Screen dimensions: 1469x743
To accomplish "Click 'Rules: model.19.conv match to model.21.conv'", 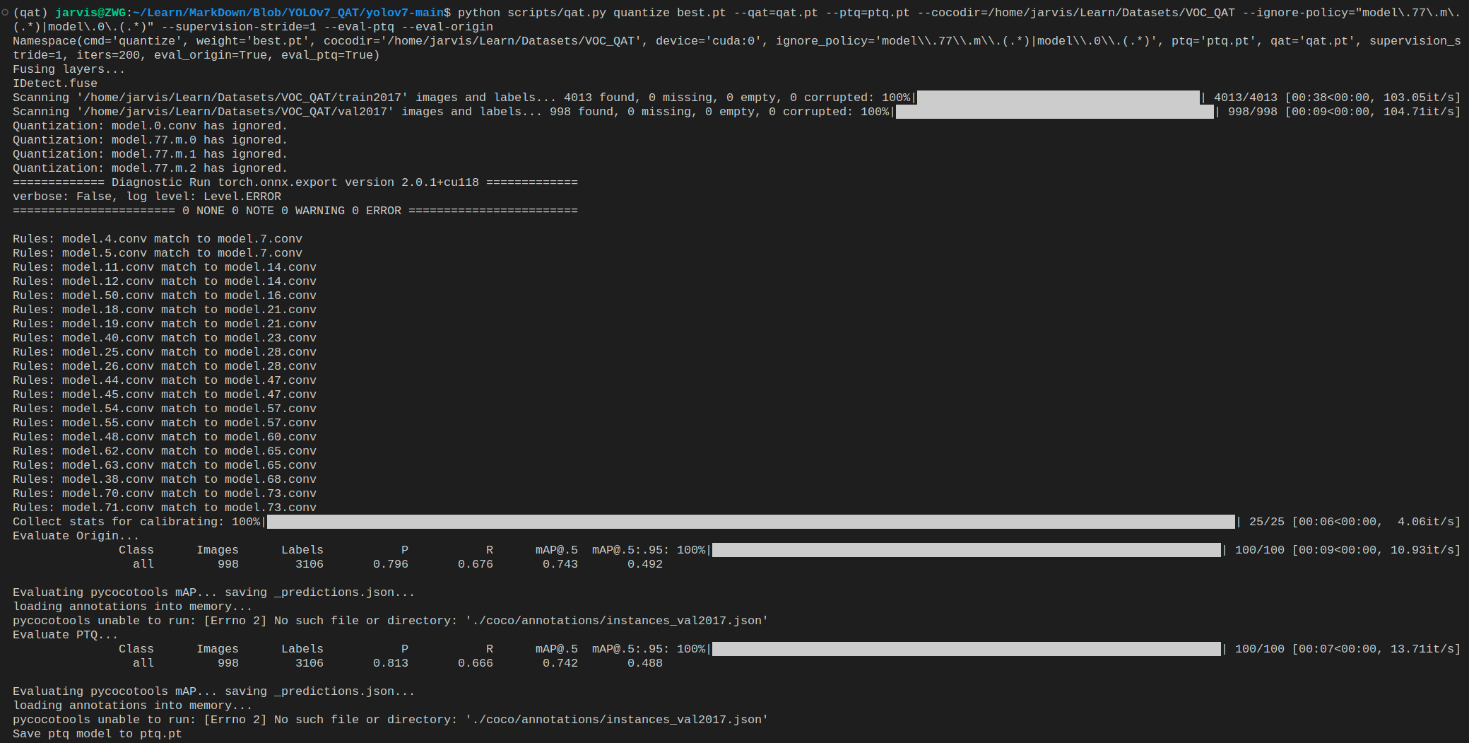I will [x=165, y=324].
